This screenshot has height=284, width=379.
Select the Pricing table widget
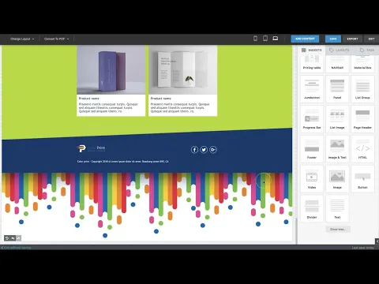click(312, 63)
